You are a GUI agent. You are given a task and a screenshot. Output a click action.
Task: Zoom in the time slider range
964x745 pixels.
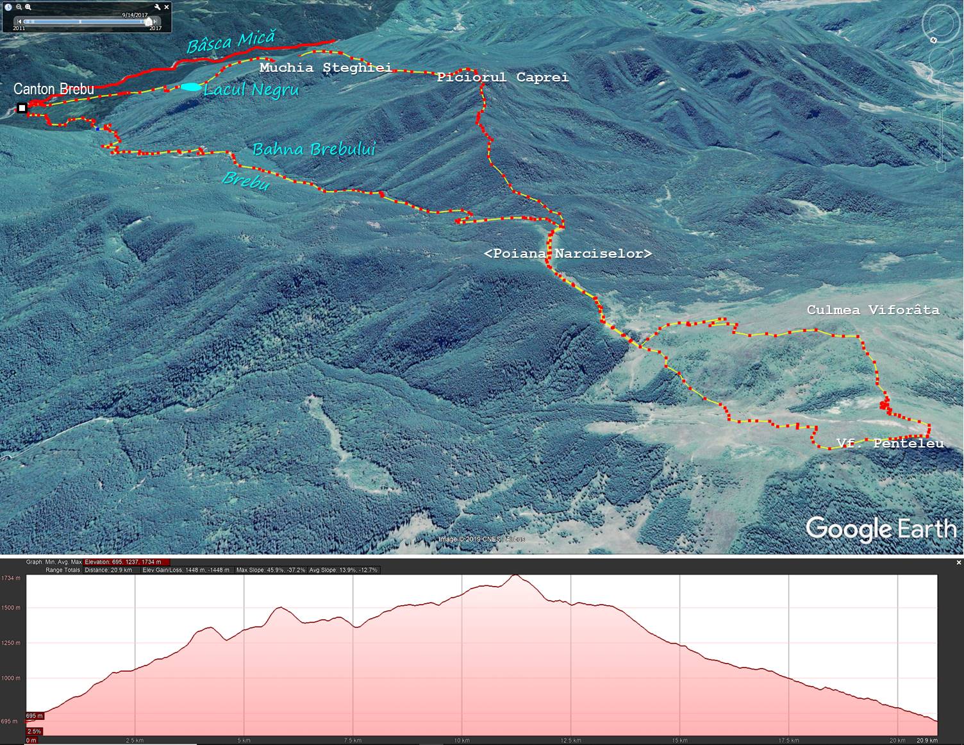pos(28,7)
